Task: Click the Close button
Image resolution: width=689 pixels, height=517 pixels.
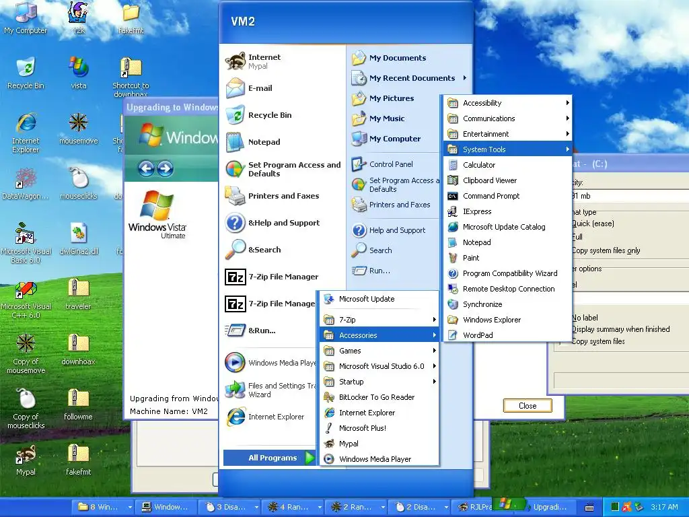Action: click(528, 406)
